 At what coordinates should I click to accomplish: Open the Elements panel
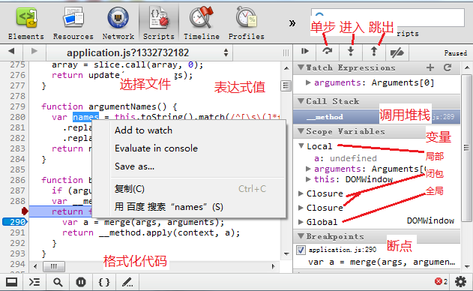tap(26, 23)
